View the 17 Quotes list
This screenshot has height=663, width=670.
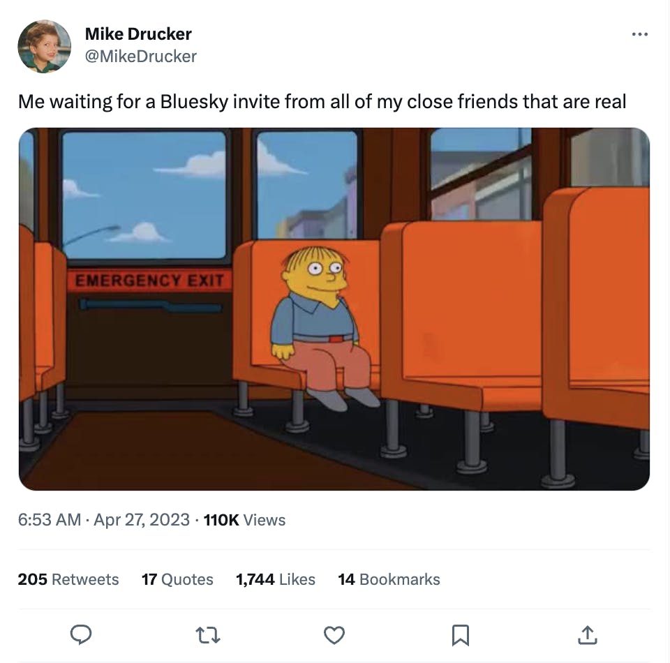tap(177, 579)
